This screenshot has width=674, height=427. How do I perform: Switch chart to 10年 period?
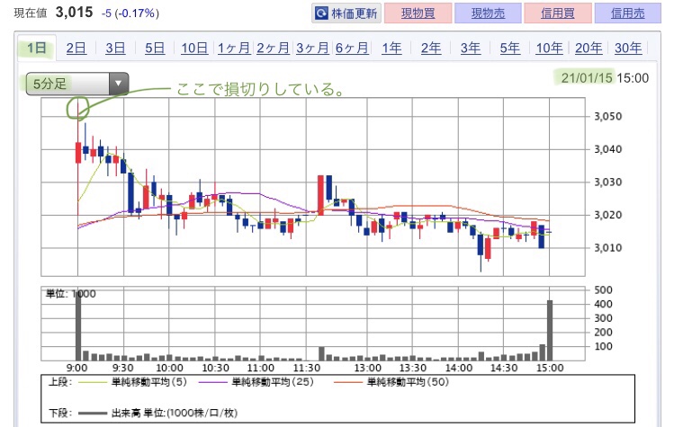click(549, 49)
